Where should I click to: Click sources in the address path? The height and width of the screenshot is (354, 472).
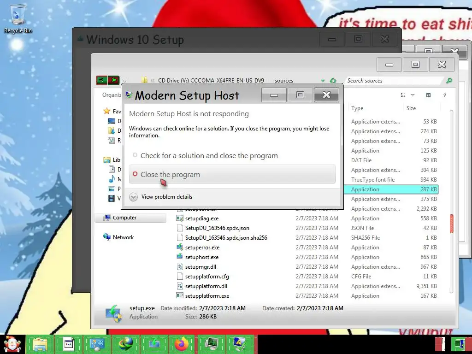point(283,81)
